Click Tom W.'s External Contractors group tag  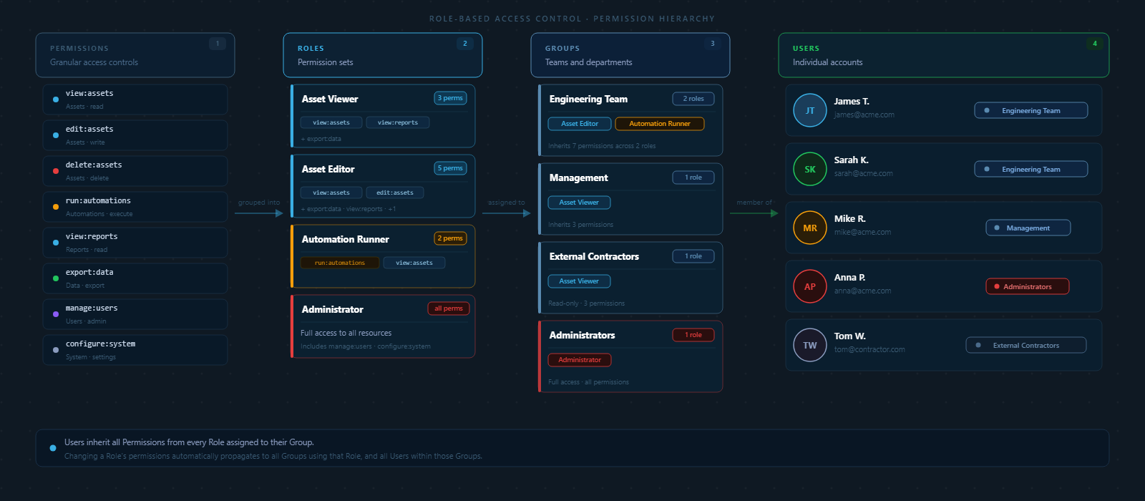pos(1026,345)
